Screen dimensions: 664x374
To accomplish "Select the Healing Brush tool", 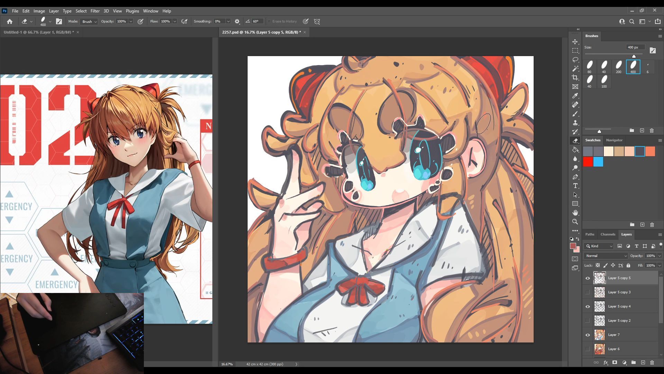I will pos(575,105).
